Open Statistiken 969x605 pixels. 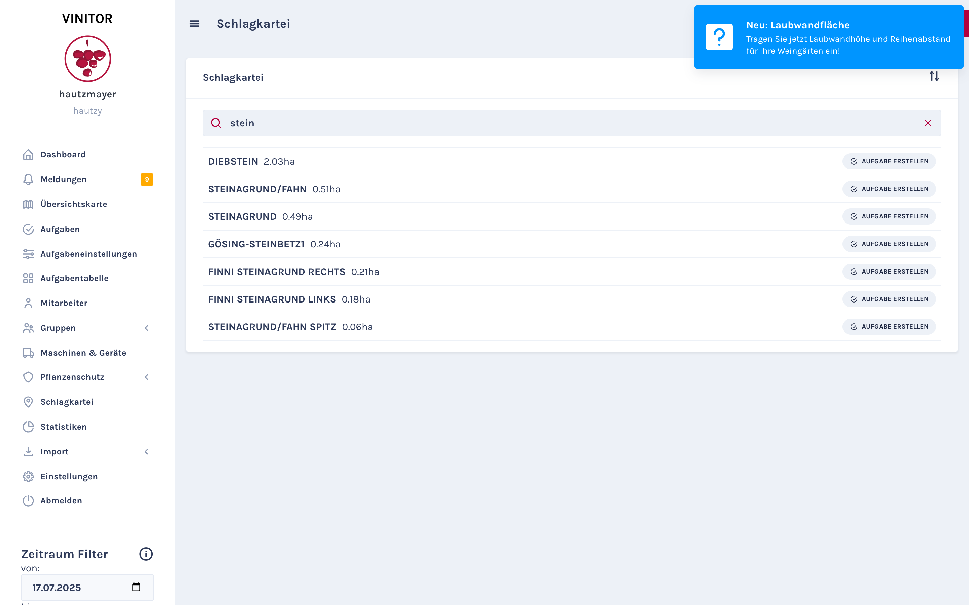(x=64, y=427)
